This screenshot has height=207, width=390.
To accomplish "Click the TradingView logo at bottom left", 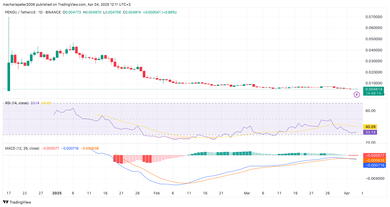I will click(x=17, y=202).
